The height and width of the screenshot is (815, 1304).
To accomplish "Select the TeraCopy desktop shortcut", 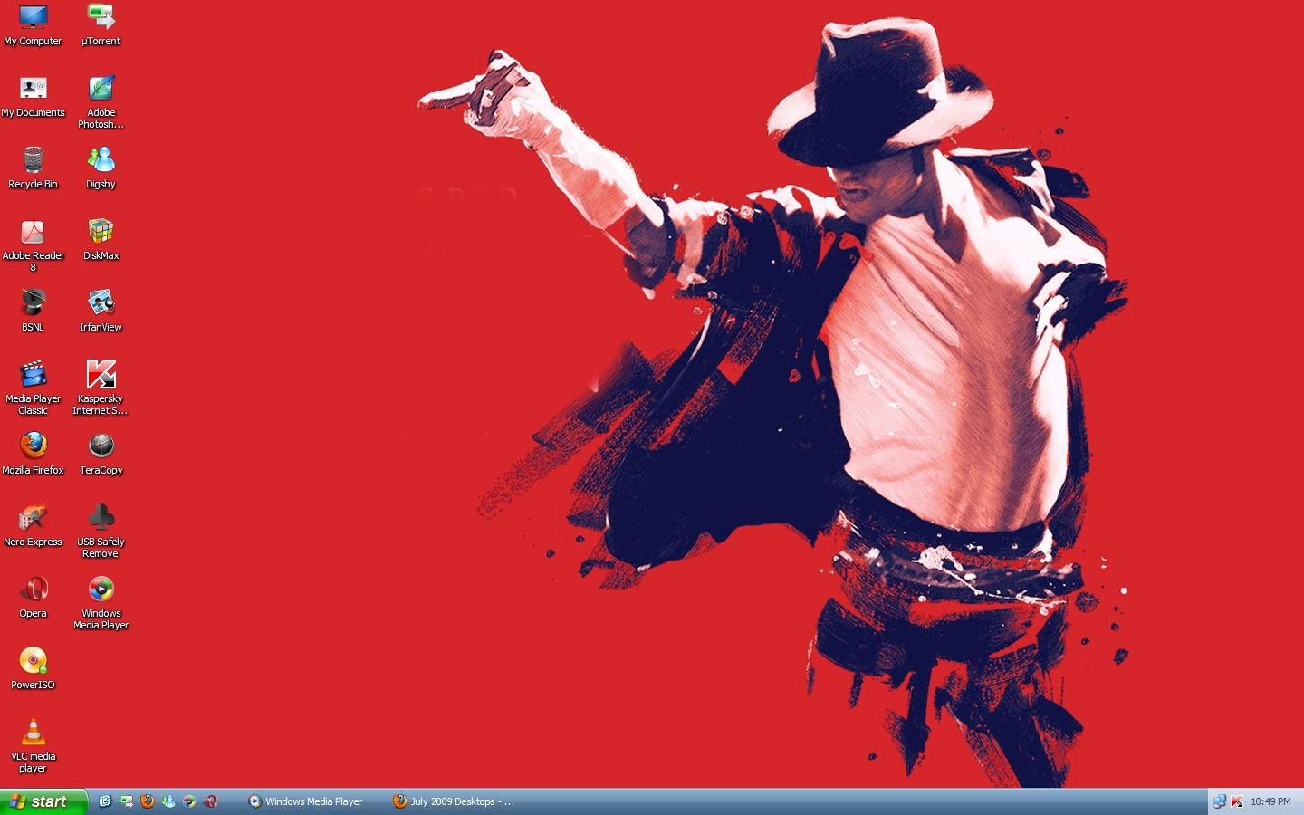I will click(101, 455).
